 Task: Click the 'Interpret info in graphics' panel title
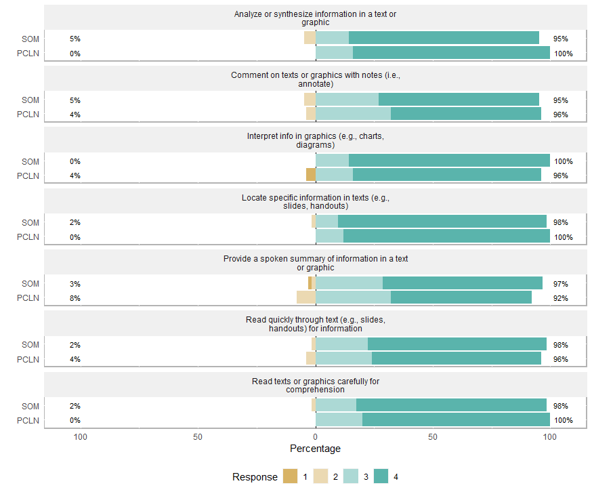coord(316,140)
